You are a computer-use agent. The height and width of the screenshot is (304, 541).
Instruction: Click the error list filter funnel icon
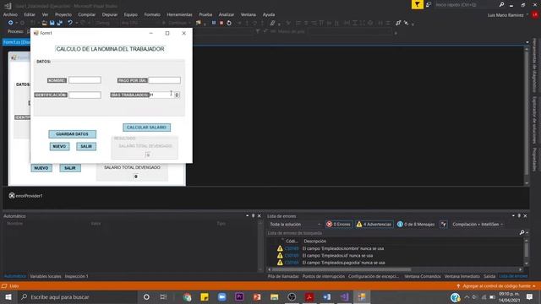(x=443, y=225)
